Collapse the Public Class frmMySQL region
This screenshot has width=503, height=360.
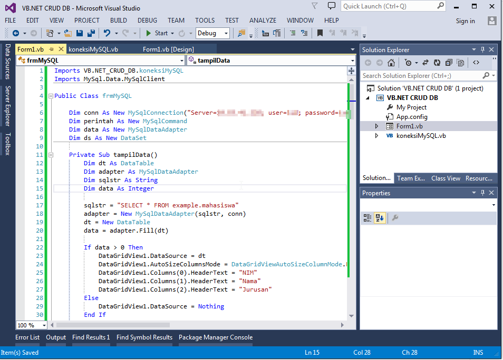coord(51,96)
